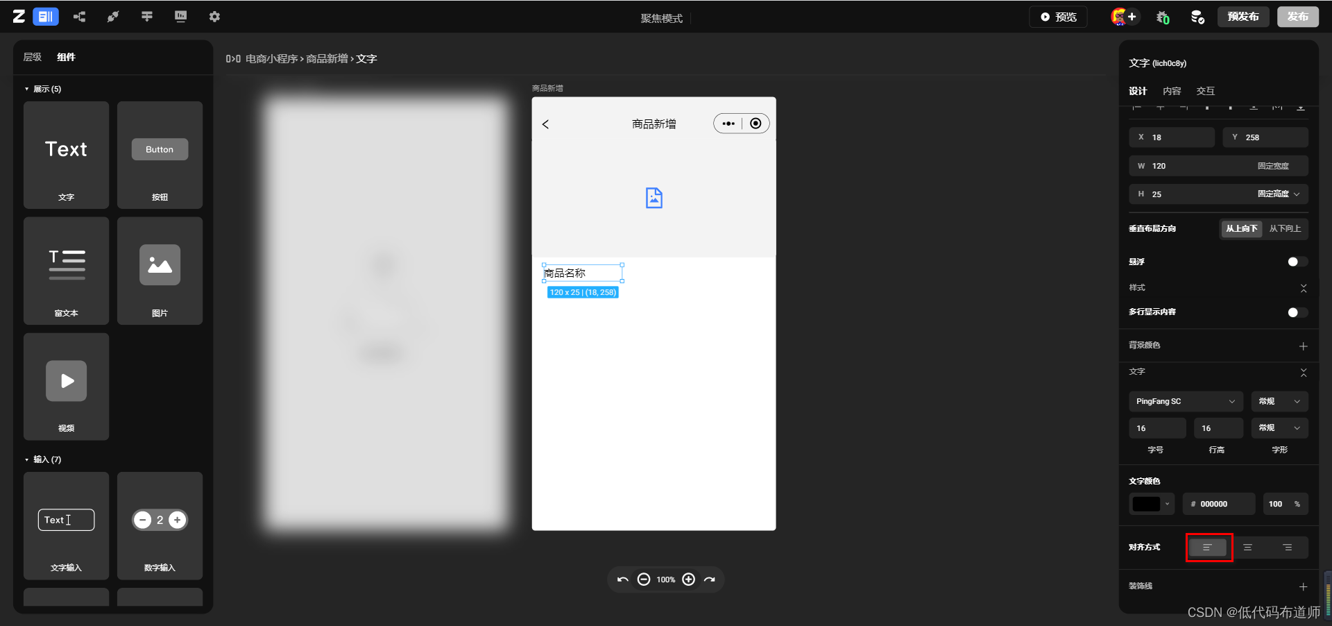The image size is (1332, 626).
Task: Add the Button 按钮 component
Action: 160,155
